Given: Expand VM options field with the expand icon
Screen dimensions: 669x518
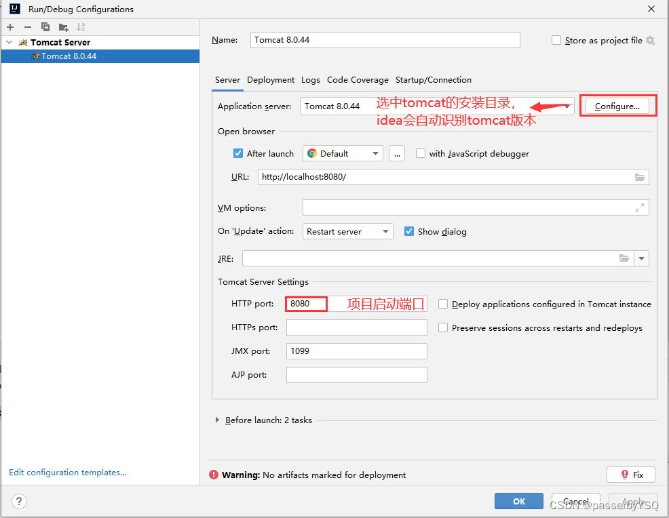Looking at the screenshot, I should [x=640, y=207].
